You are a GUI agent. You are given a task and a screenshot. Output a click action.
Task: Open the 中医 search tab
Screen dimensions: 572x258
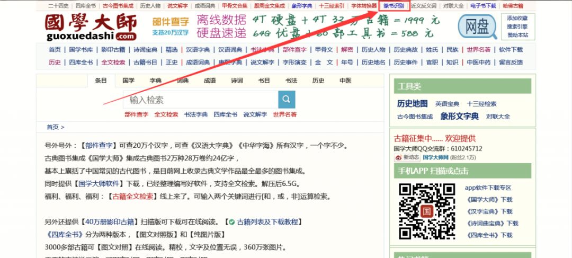click(345, 81)
